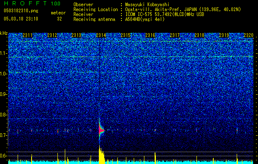Click the 2314 time marker
This screenshot has height=164, width=258.
coord(101,35)
